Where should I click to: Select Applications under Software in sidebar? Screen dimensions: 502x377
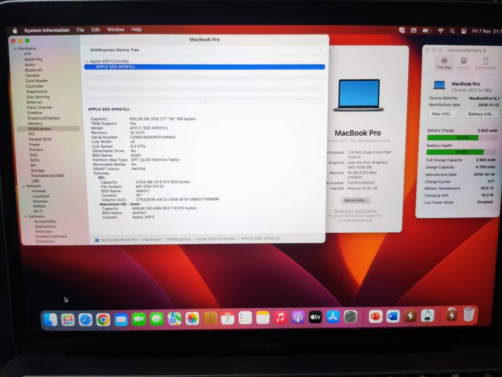click(45, 226)
